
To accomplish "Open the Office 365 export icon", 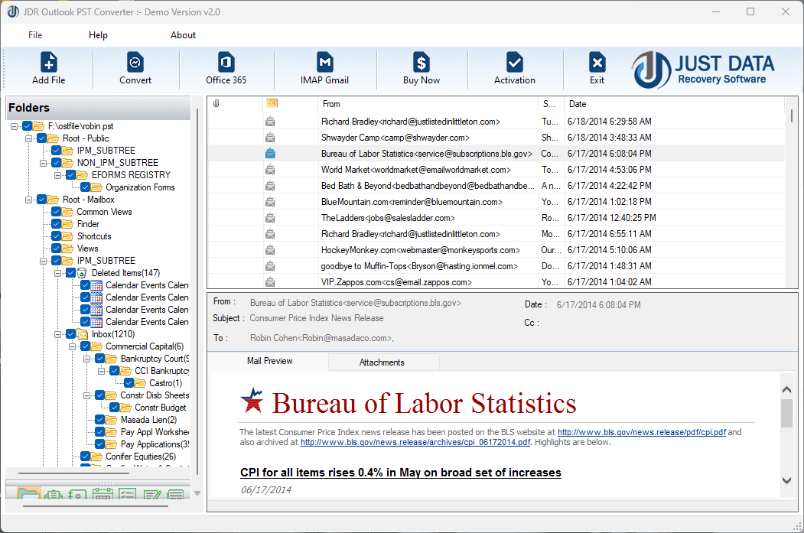I will pyautogui.click(x=225, y=69).
